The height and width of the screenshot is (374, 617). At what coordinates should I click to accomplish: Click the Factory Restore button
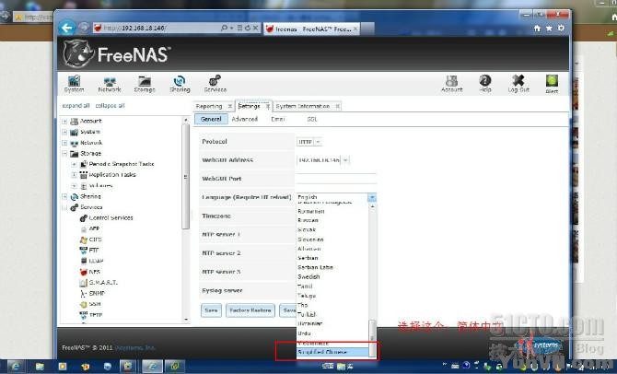pos(250,310)
